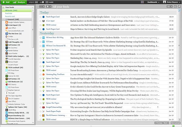Click the Previous navigation button
This screenshot has width=182, height=127.
159,123
